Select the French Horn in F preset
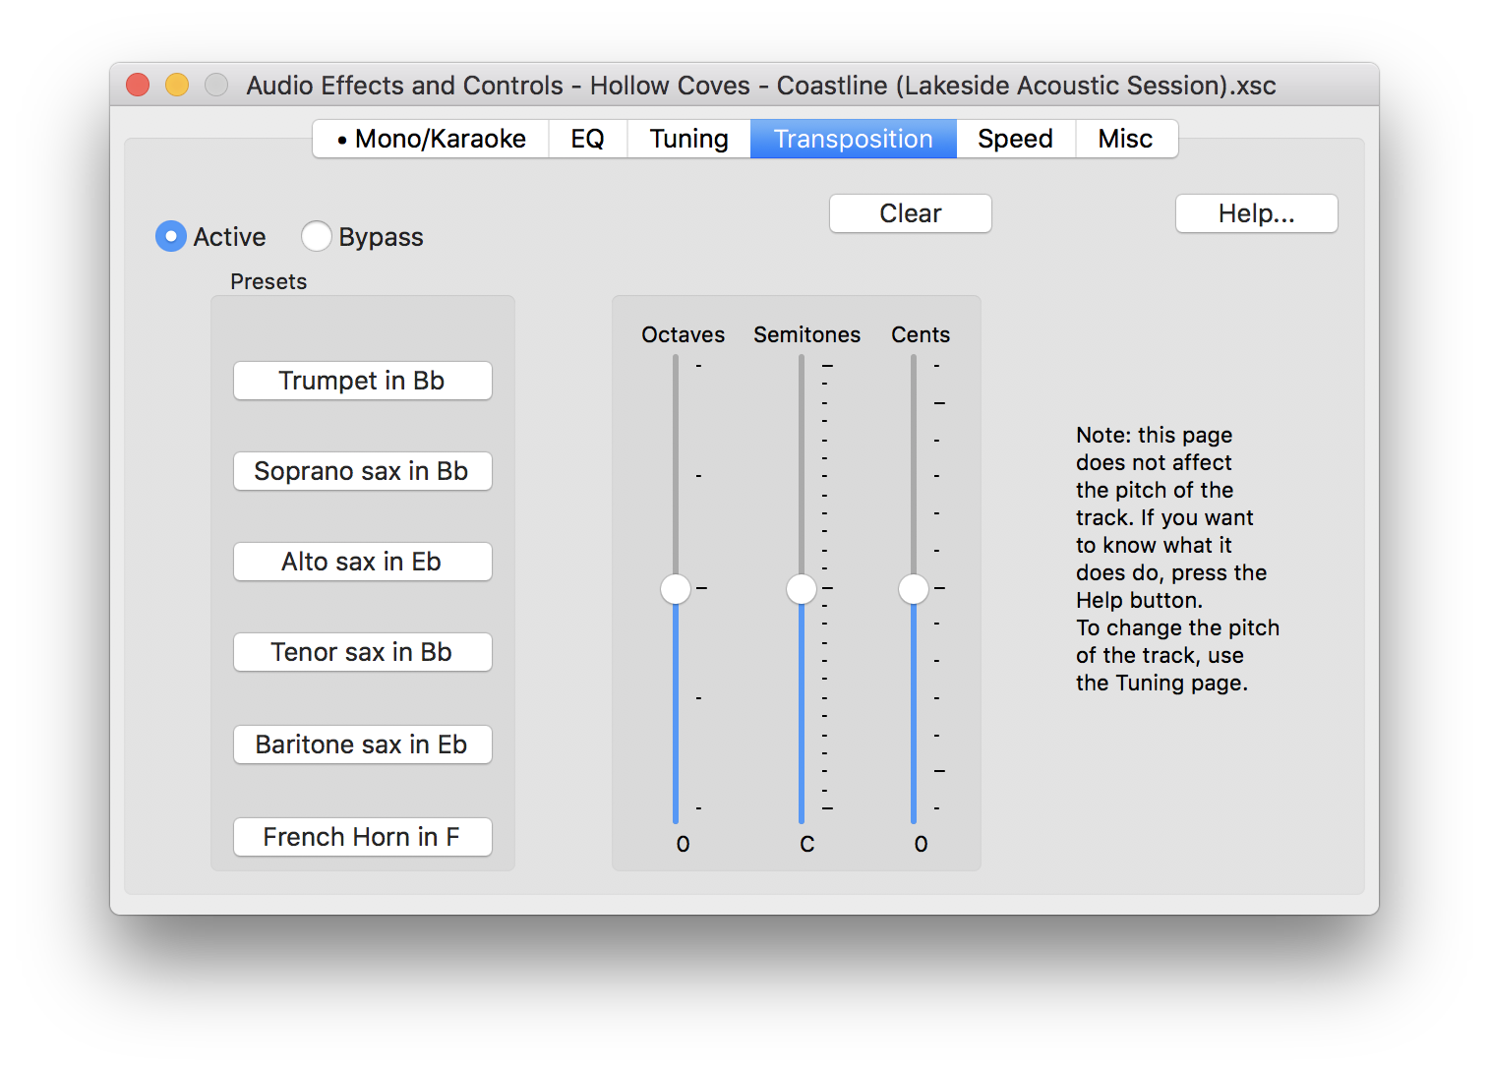 (363, 837)
